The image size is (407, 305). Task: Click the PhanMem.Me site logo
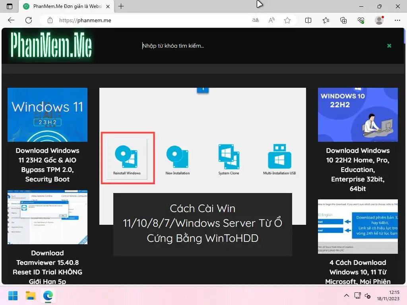51,44
